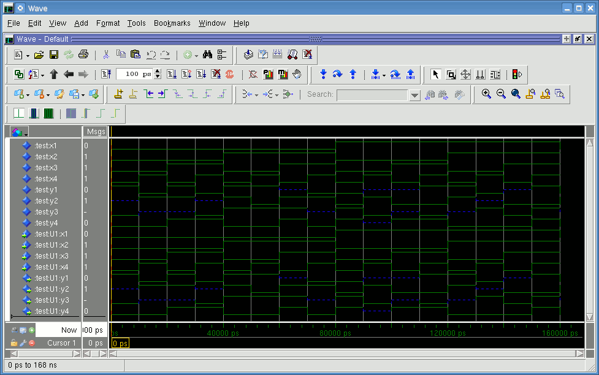Click the Find Next Transition icon

[x=162, y=94]
